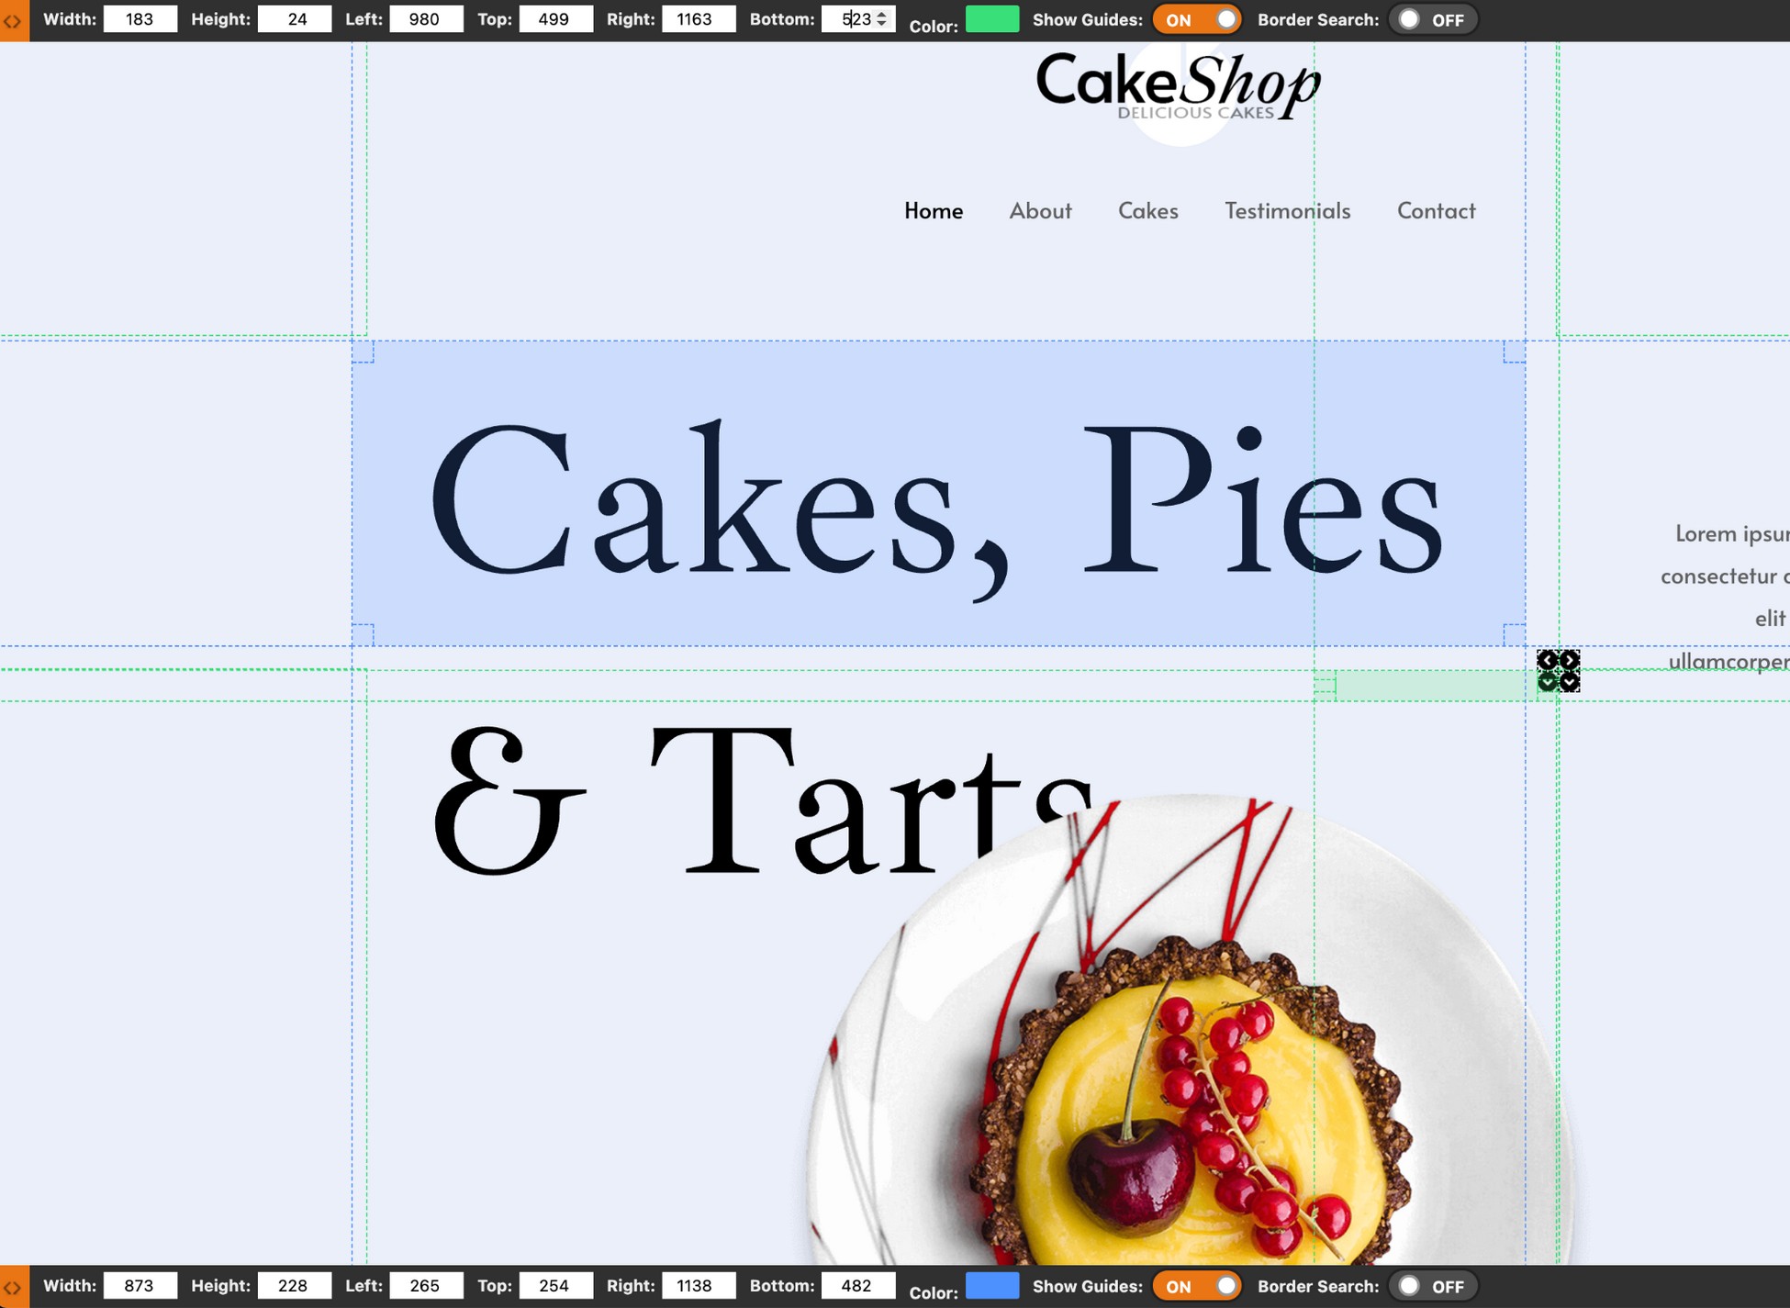Open the Cakes navigation item
Image resolution: width=1790 pixels, height=1308 pixels.
1147,211
